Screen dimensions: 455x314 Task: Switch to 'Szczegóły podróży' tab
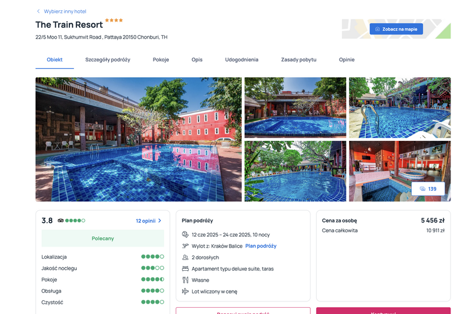[x=107, y=60]
